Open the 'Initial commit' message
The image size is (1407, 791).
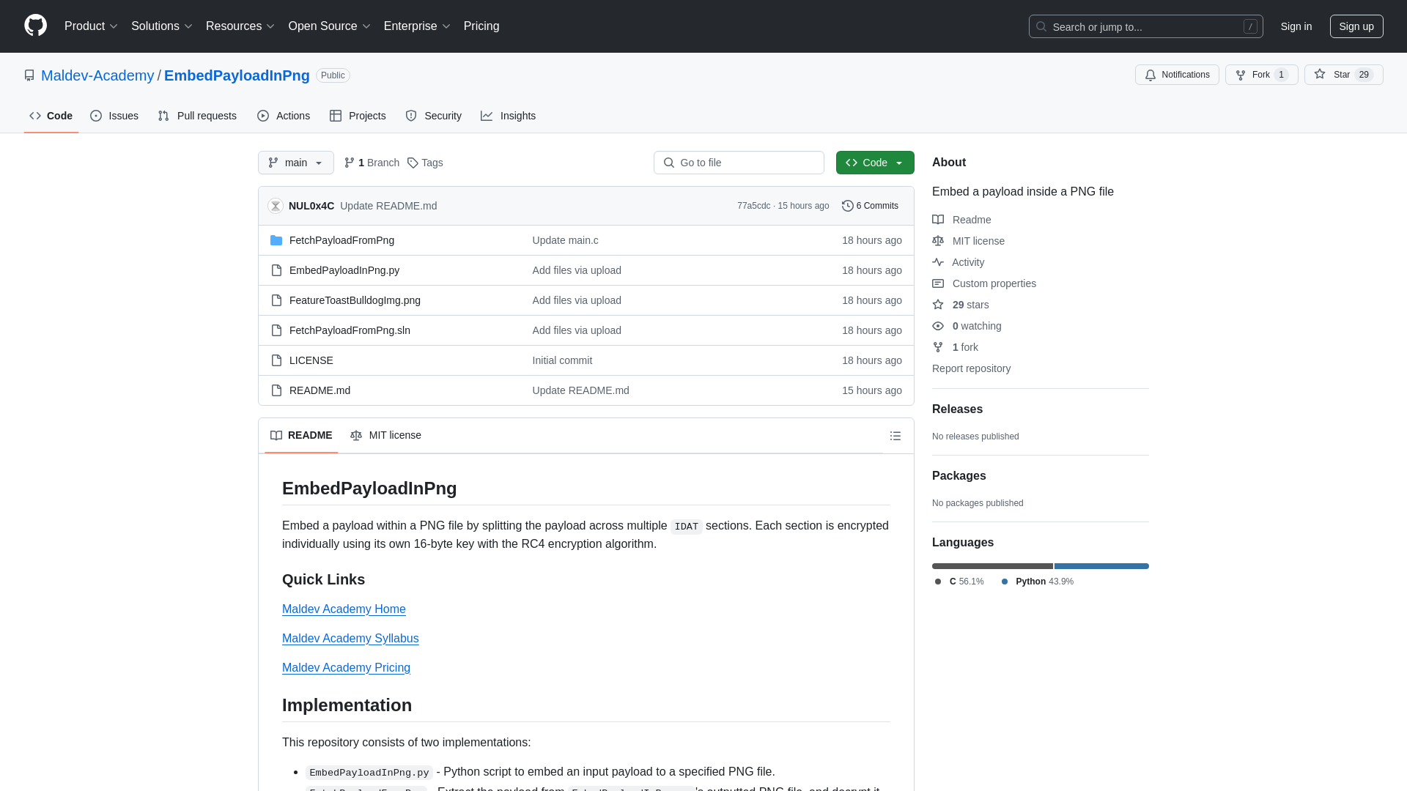[562, 360]
